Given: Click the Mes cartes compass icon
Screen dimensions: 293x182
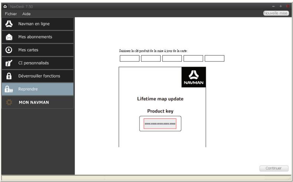Looking at the screenshot, I should [9, 50].
